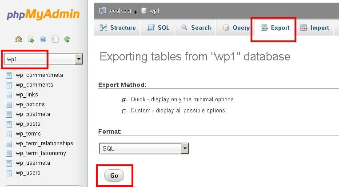
Task: Click the Go button
Action: [x=114, y=175]
